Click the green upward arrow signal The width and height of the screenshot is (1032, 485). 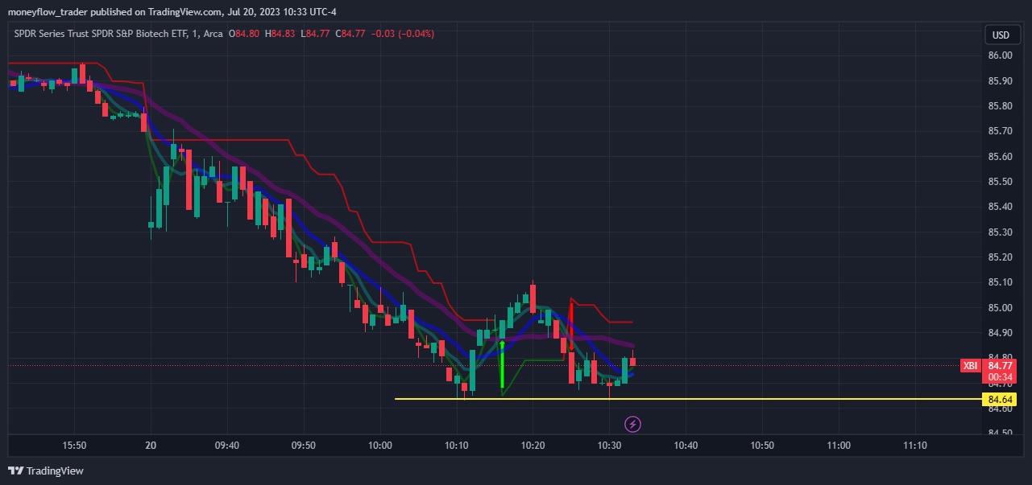tap(502, 366)
